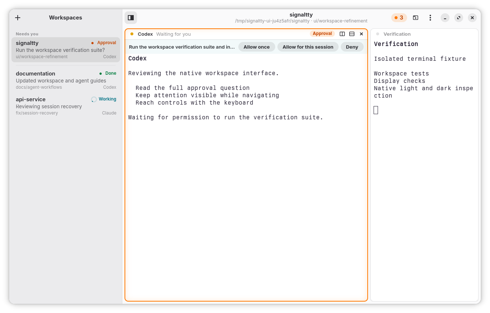
Task: Click the Workspaces sidebar heading
Action: (66, 18)
